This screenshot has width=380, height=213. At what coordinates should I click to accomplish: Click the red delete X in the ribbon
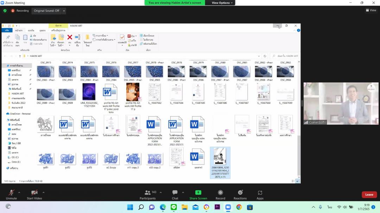[70, 37]
